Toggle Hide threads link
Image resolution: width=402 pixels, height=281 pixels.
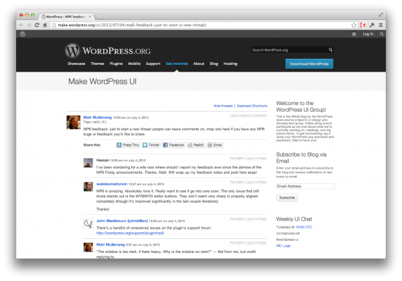[223, 106]
